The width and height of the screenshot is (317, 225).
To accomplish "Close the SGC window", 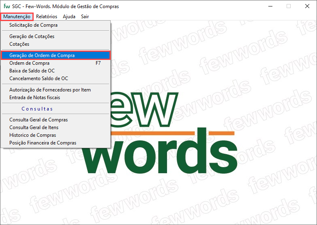I will coord(307,6).
